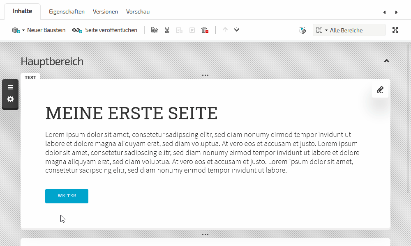Screen dimensions: 411x246
Task: Switch to the Versionen tab
Action: pyautogui.click(x=105, y=11)
